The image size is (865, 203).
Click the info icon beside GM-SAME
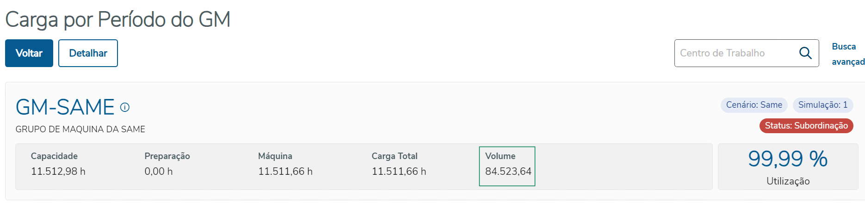(x=125, y=107)
